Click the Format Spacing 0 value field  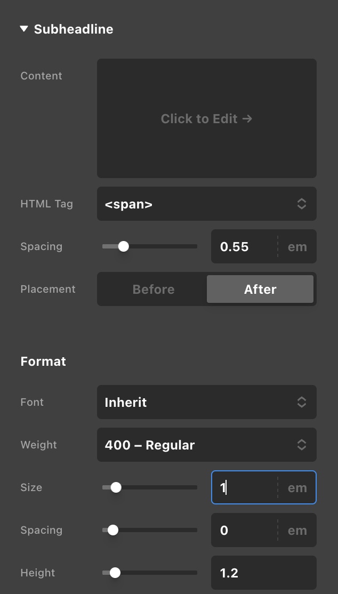click(x=244, y=530)
